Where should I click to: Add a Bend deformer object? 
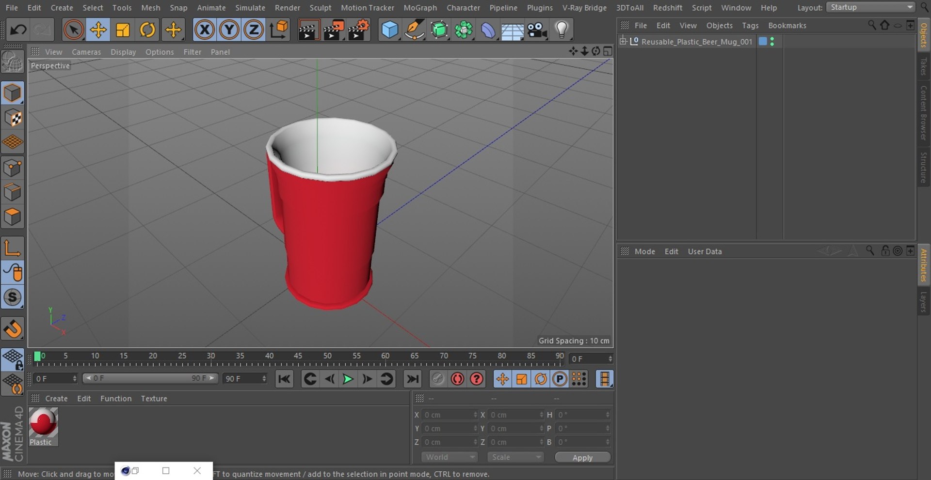488,30
